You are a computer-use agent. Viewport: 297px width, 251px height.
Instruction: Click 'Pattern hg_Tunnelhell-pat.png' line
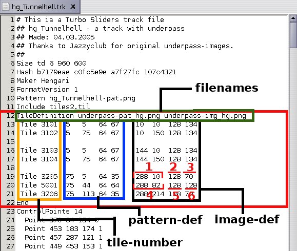tap(76, 98)
